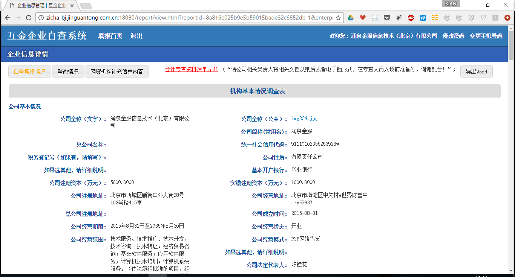Select the 企业信息管理 browser tab
The height and width of the screenshot is (277, 515).
click(x=41, y=6)
